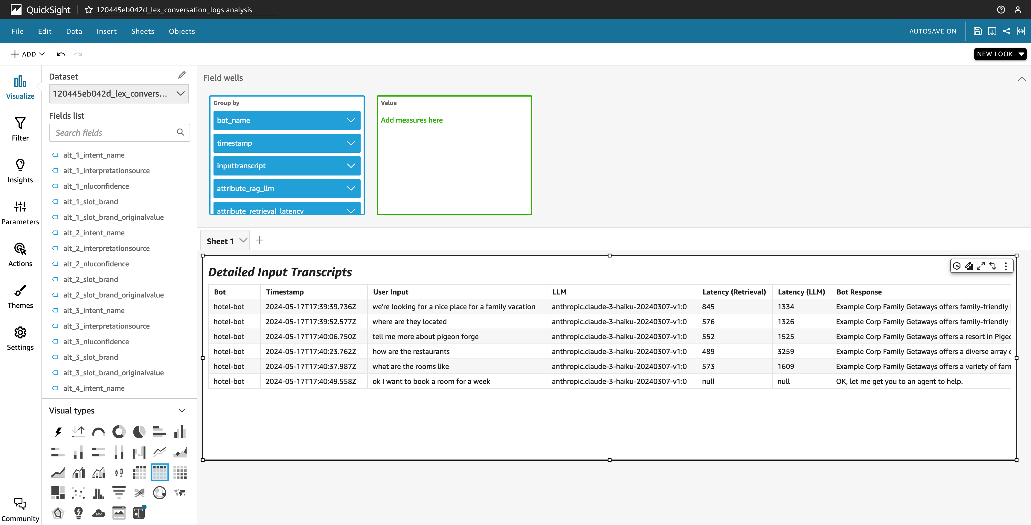Open the Themes panel
This screenshot has height=525, width=1031.
pyautogui.click(x=20, y=296)
